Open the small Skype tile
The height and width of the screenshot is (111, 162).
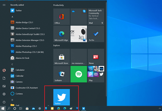point(84,11)
